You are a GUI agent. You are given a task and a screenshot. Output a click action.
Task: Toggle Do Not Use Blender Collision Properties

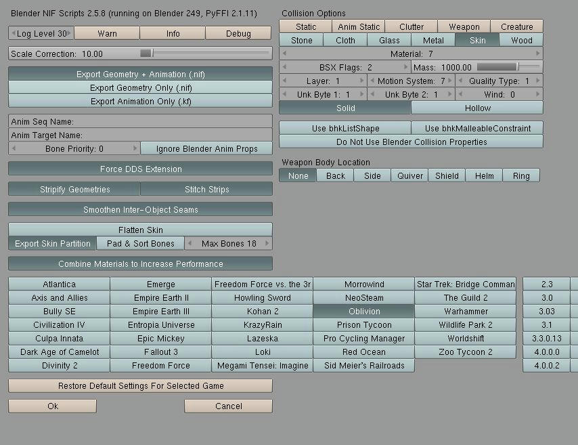[x=412, y=142]
